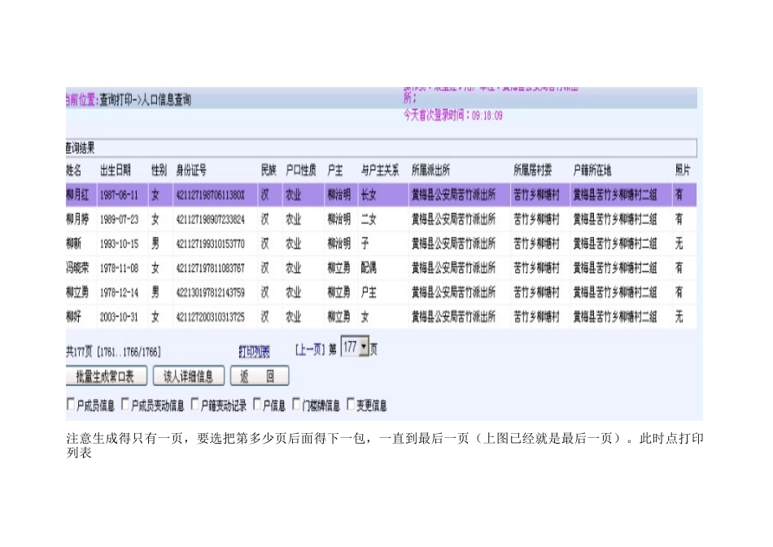The image size is (773, 547).
Task: Check the 户成员信息 checkbox
Action: tap(71, 405)
